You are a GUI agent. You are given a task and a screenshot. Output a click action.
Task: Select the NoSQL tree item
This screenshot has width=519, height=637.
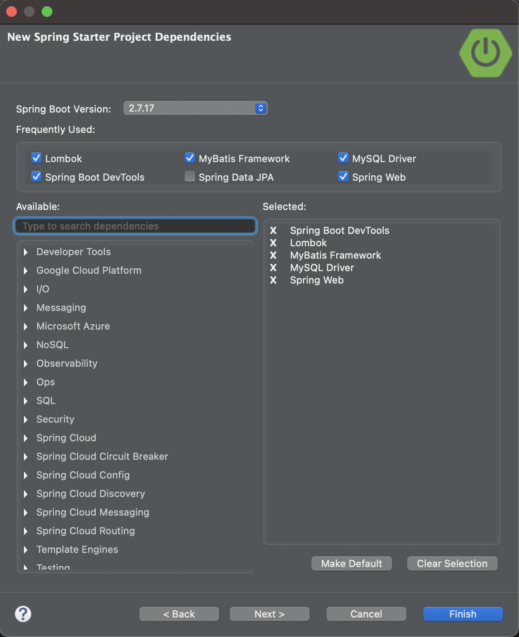(x=52, y=345)
